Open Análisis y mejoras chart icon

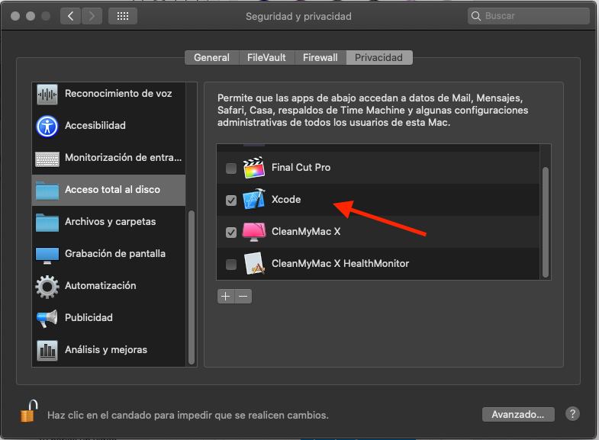point(47,350)
